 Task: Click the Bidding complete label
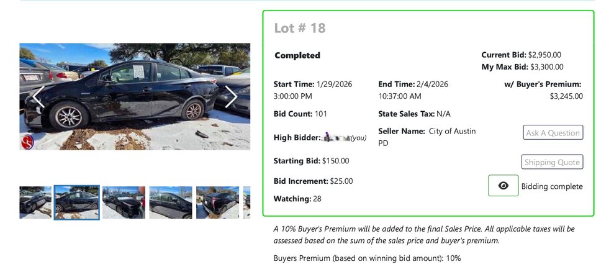tap(551, 186)
